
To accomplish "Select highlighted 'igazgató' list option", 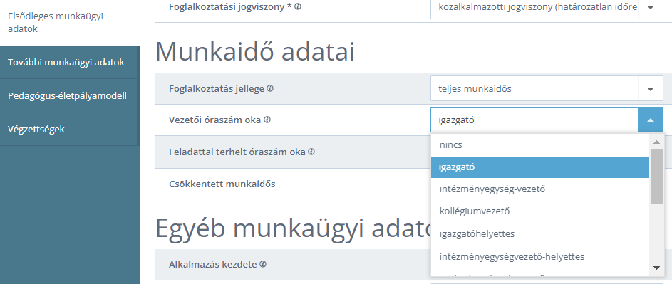I will tap(540, 167).
